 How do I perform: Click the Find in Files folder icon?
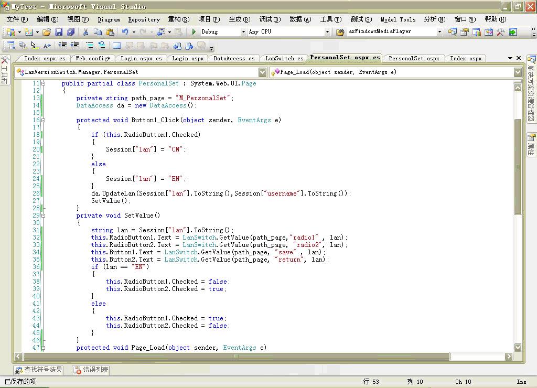(340, 32)
